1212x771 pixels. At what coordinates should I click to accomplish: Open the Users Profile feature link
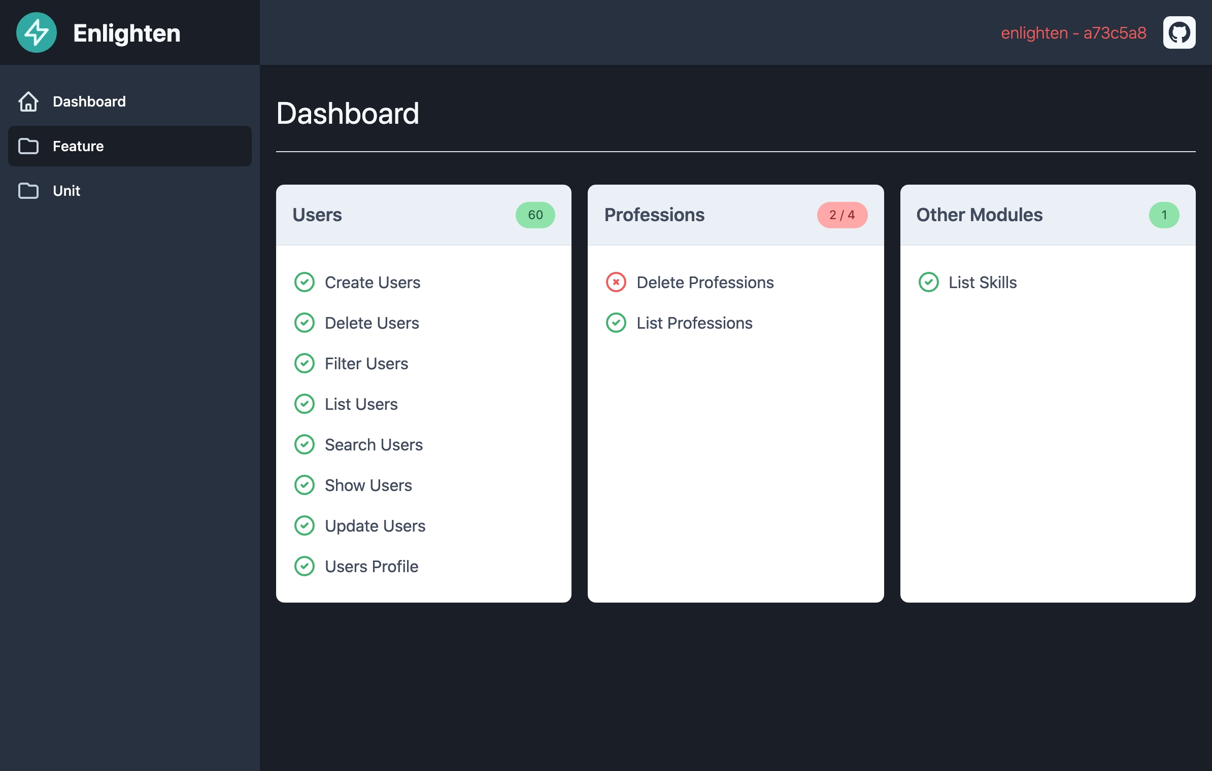coord(372,566)
